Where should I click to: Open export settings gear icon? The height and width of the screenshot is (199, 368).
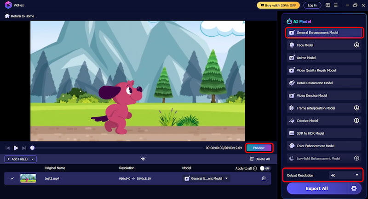pyautogui.click(x=353, y=188)
